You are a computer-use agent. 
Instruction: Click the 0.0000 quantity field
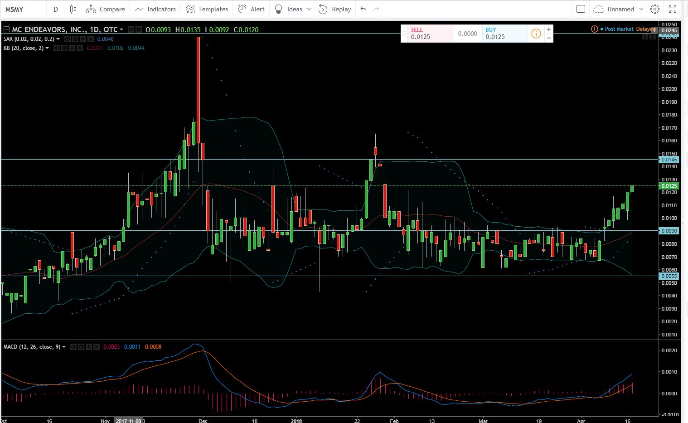(467, 33)
